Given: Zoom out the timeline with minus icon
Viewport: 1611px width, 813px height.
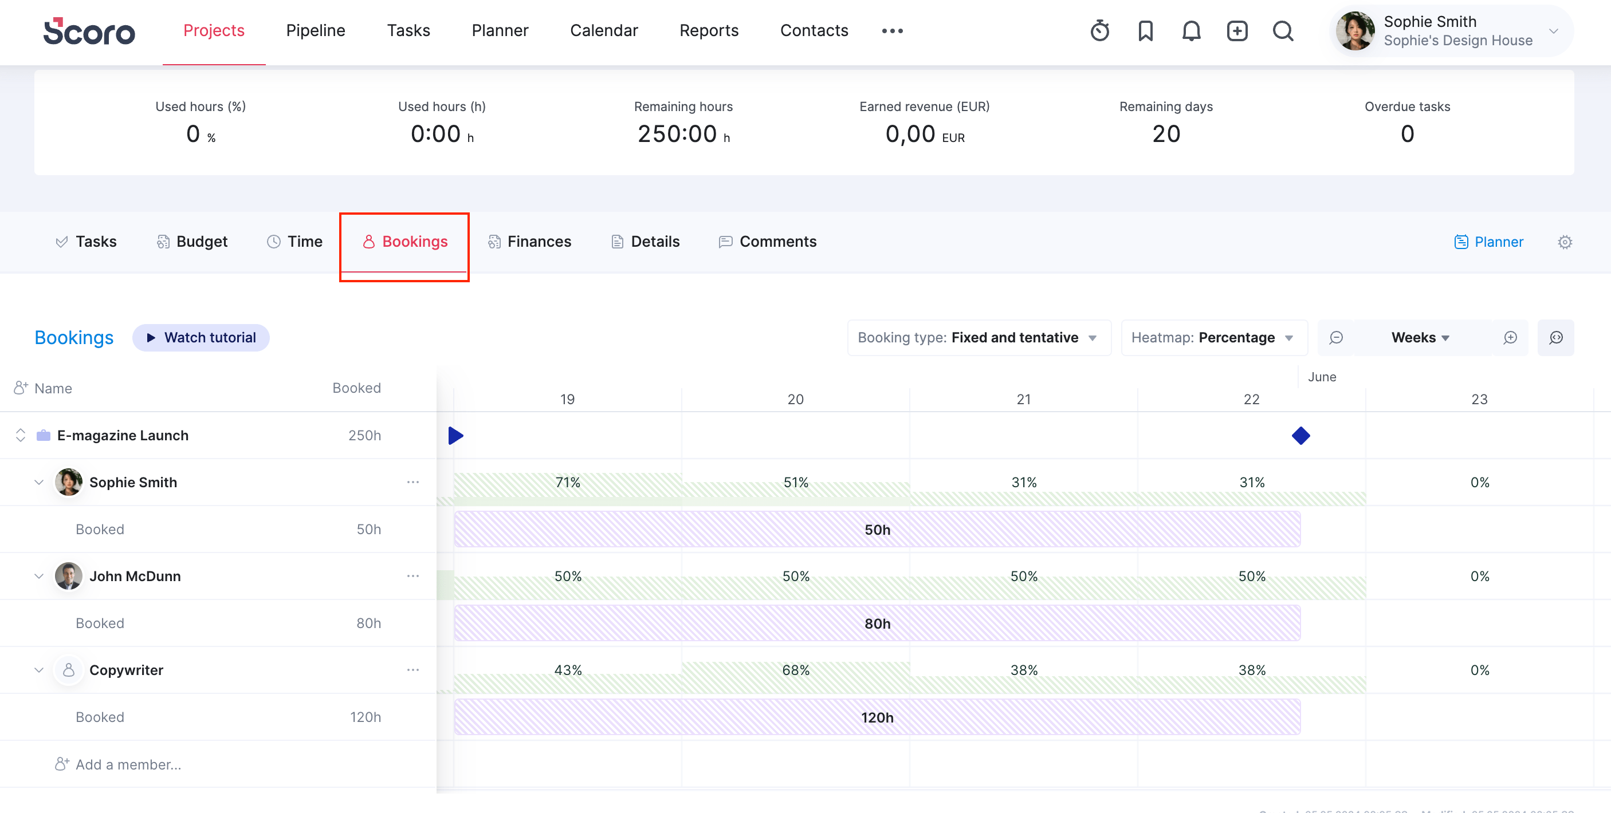Looking at the screenshot, I should click(1336, 337).
